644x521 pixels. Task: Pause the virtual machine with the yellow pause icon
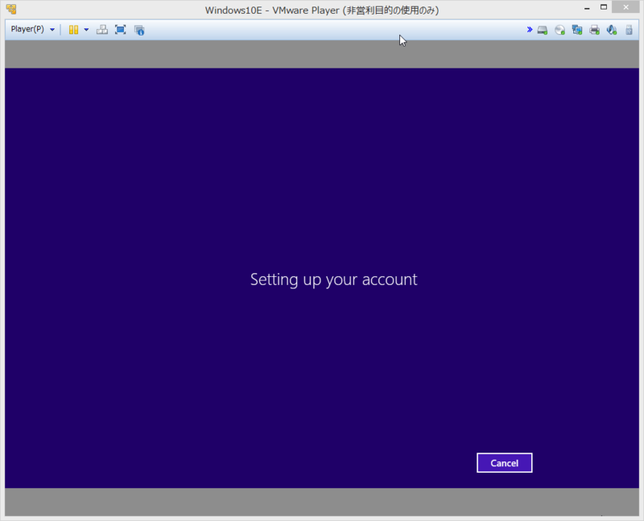73,30
